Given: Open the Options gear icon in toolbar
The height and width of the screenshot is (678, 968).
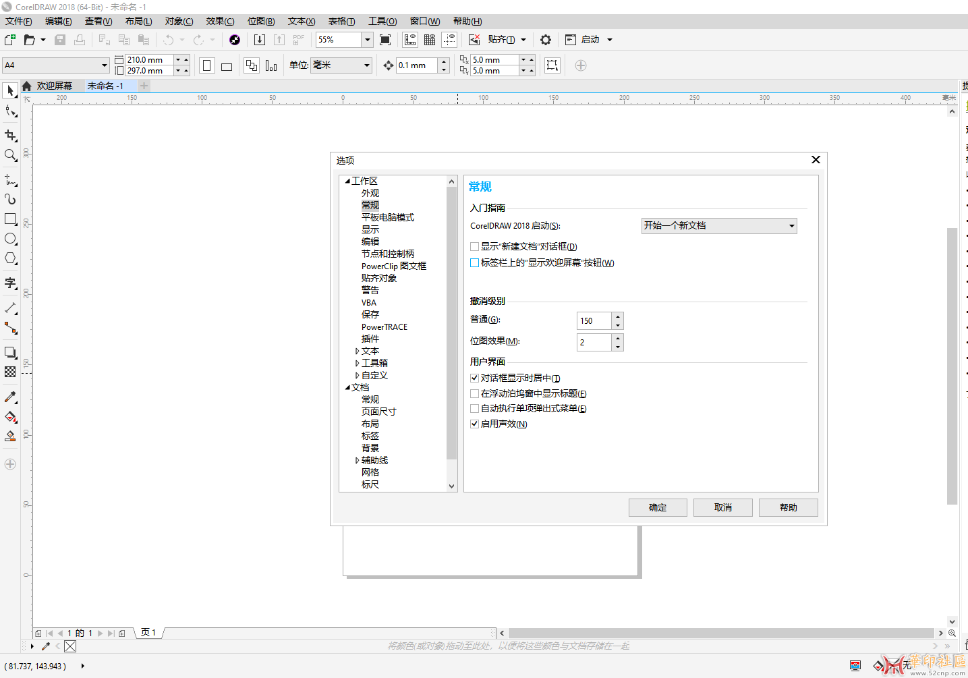Looking at the screenshot, I should tap(546, 40).
